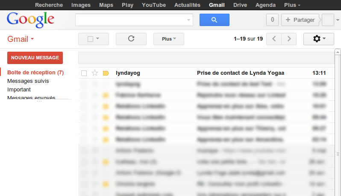Open Gmail in the top bar
This screenshot has width=341, height=196.
point(217,5)
